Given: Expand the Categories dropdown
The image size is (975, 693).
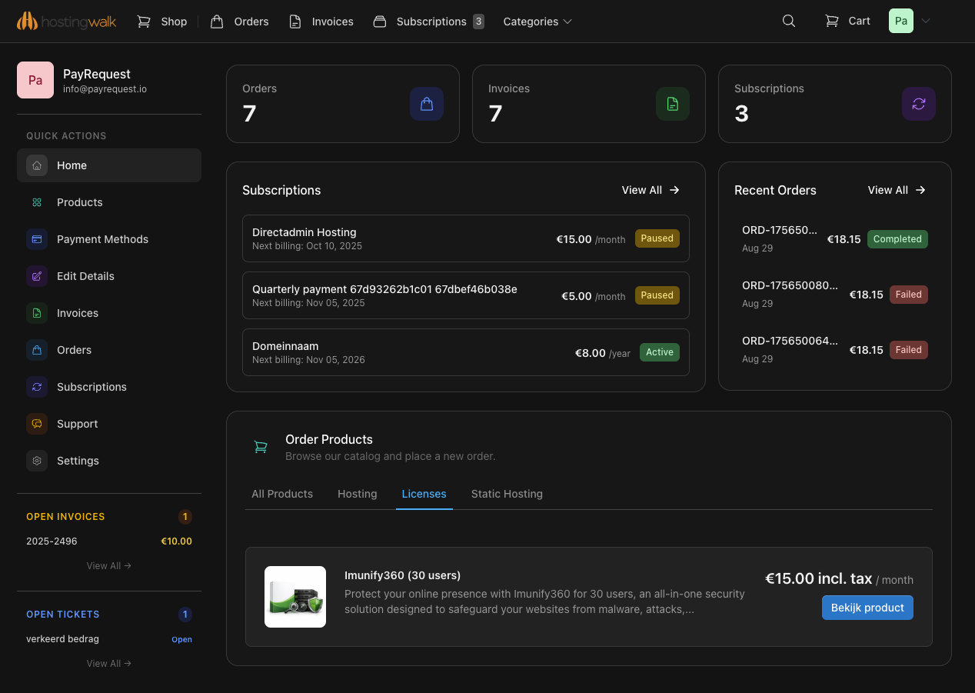Looking at the screenshot, I should [537, 22].
